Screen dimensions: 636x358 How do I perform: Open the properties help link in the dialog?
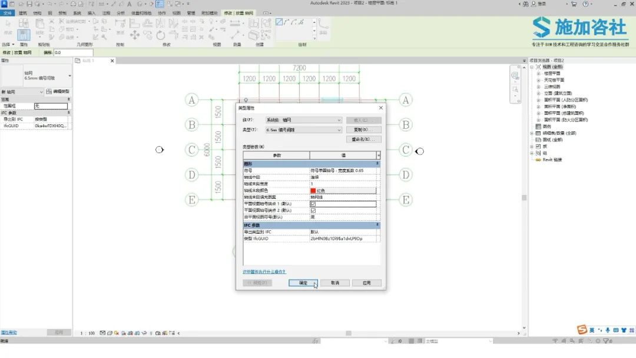click(x=264, y=271)
